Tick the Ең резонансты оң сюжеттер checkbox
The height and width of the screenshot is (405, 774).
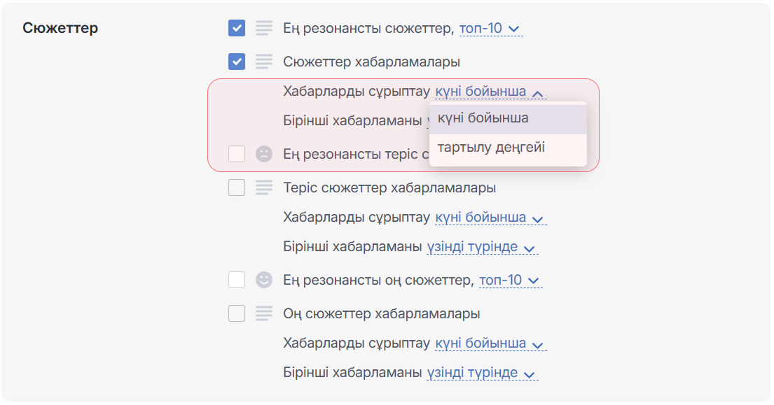coord(237,280)
